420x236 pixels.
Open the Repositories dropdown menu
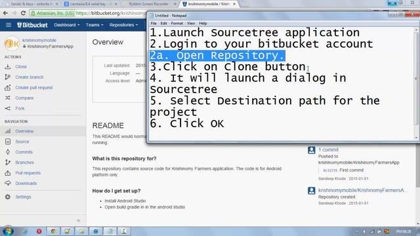[123, 25]
